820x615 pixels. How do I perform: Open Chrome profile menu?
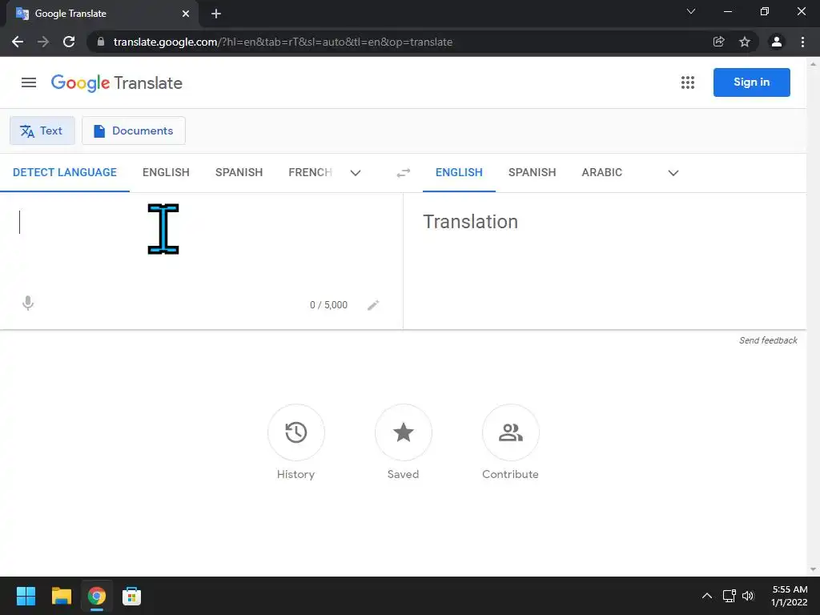click(x=777, y=42)
